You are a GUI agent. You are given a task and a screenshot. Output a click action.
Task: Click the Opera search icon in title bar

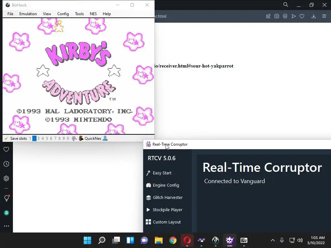click(286, 5)
